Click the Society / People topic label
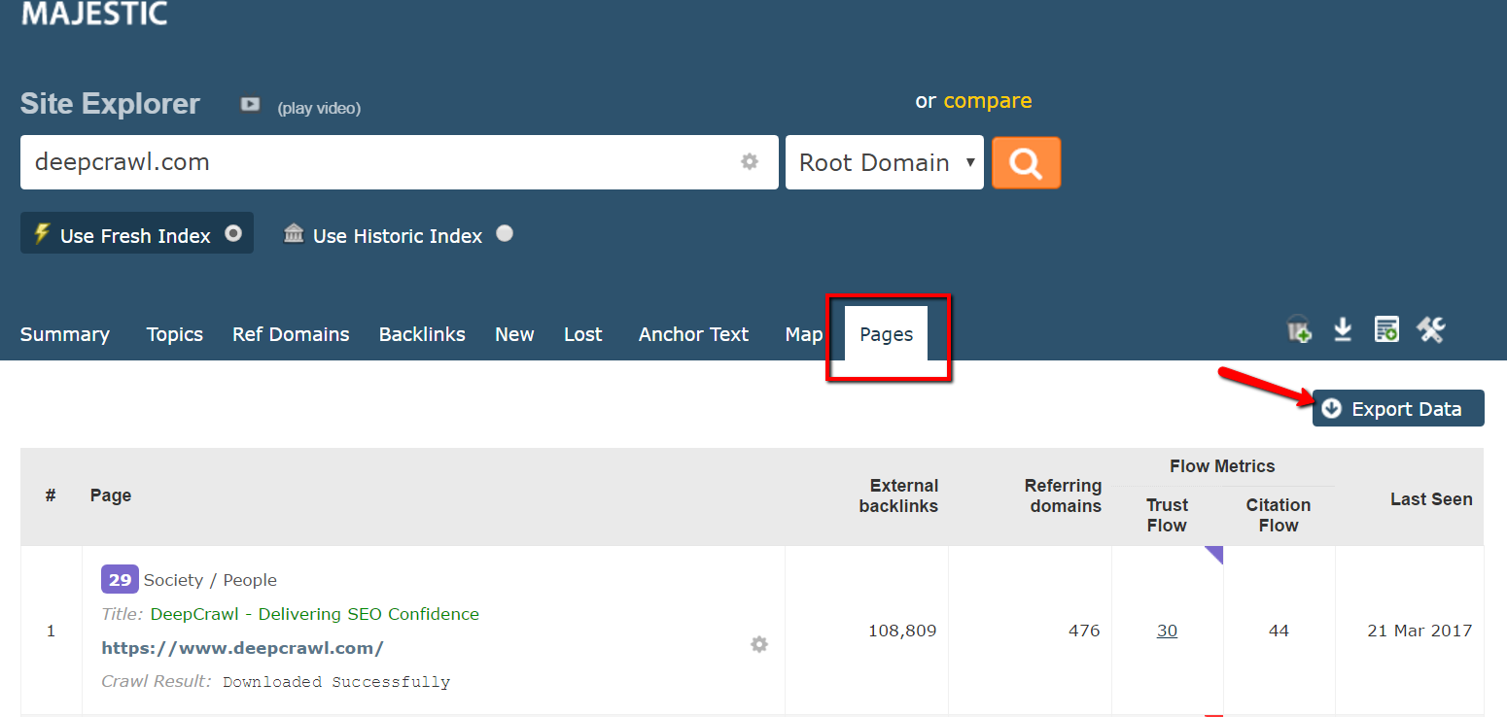The height and width of the screenshot is (717, 1507). (x=210, y=580)
